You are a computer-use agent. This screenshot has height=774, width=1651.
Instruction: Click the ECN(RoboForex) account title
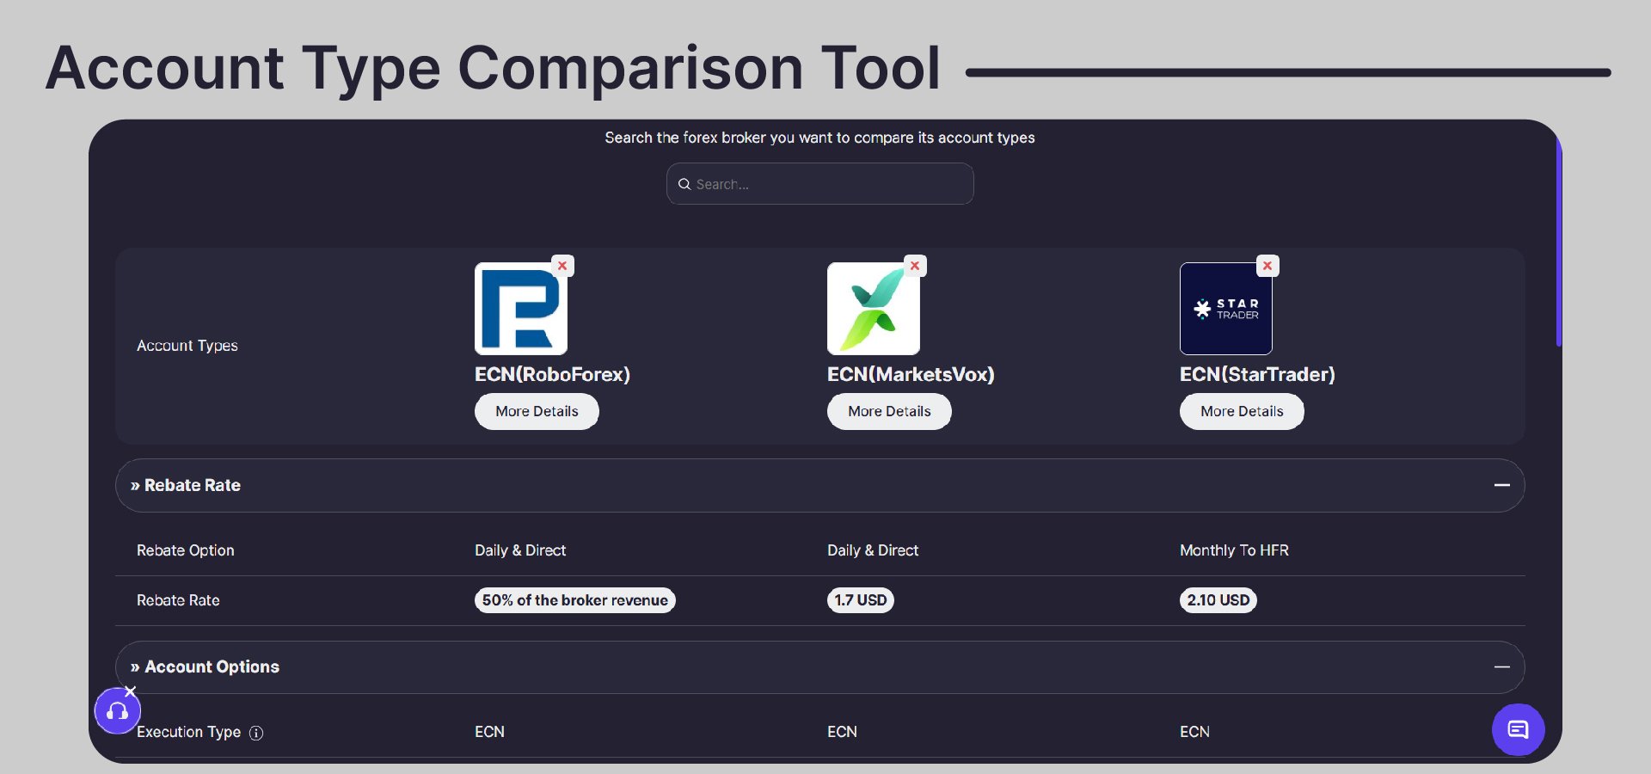tap(552, 374)
